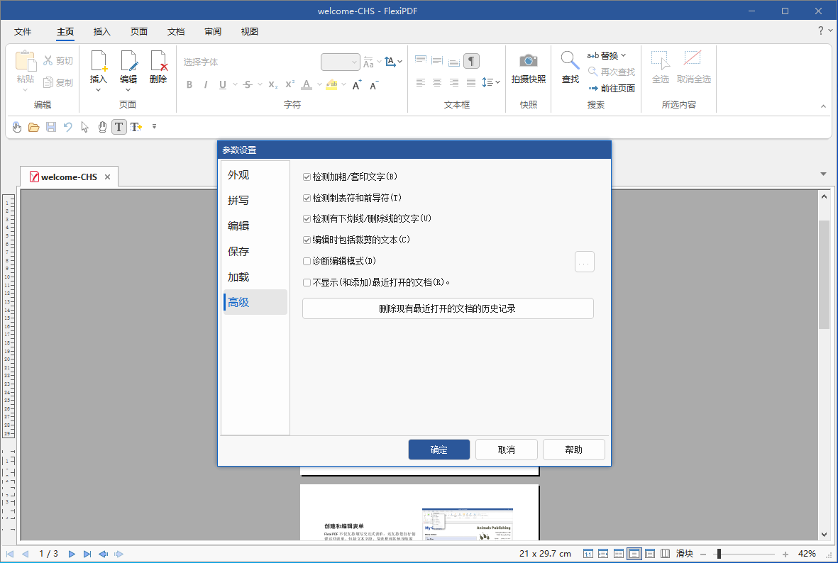This screenshot has width=838, height=563.
Task: Click the Save floppy disk icon
Action: (x=51, y=127)
